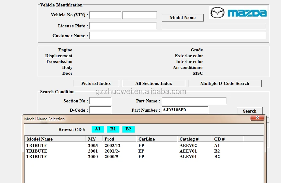Click the first VIN input field

(105, 15)
